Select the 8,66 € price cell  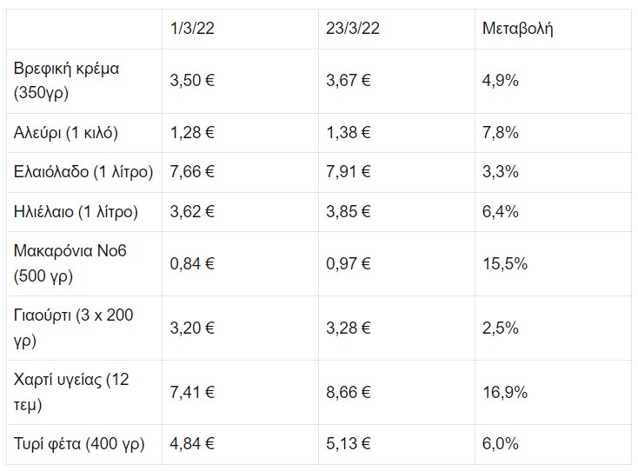[x=396, y=392]
